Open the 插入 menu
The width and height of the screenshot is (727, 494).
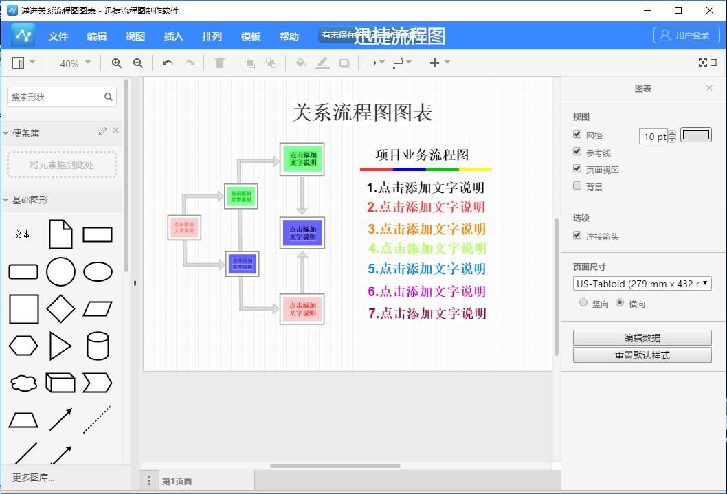point(173,36)
